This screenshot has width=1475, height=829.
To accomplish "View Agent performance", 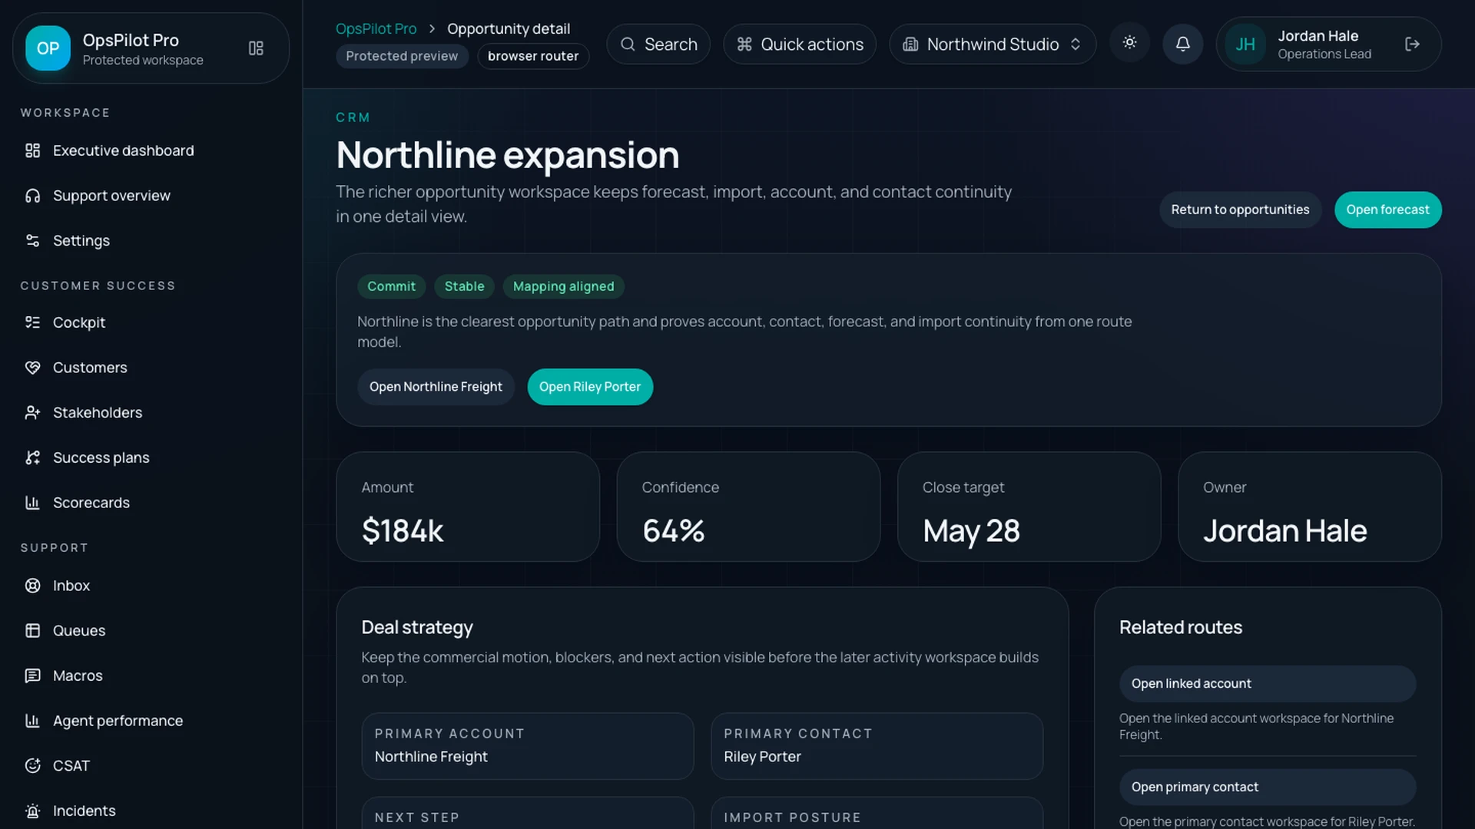I will tap(151, 721).
